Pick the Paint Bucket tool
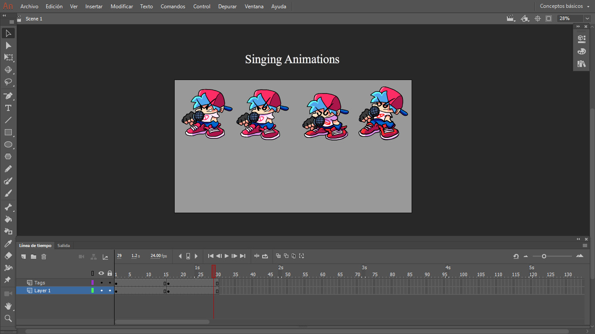Viewport: 595px width, 334px height. coord(8,220)
